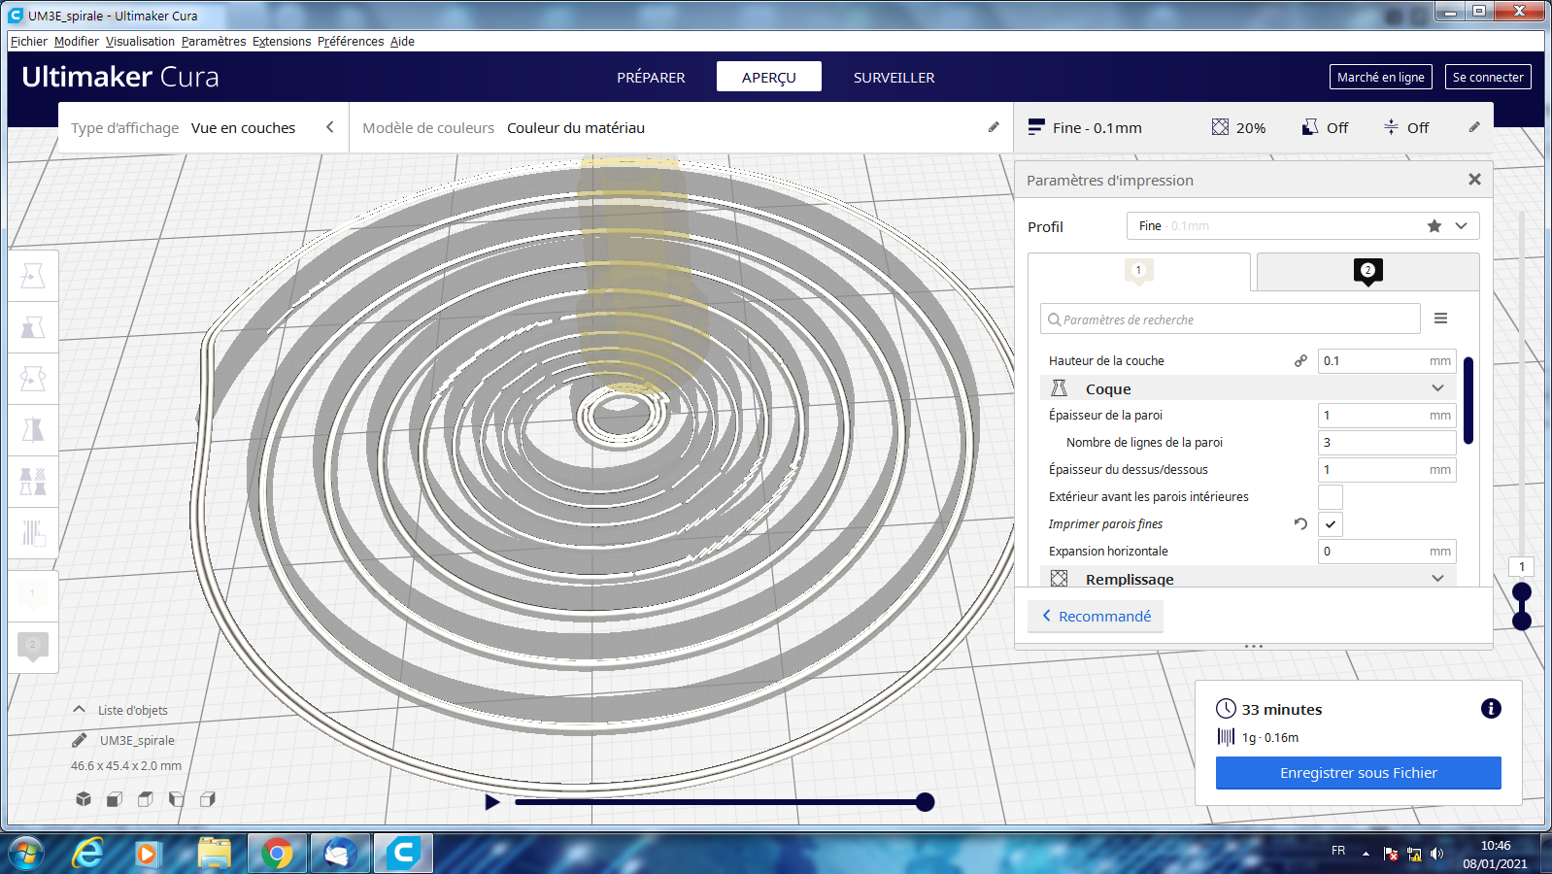
Task: Click Enregistrer sous Fichier button
Action: coord(1358,773)
